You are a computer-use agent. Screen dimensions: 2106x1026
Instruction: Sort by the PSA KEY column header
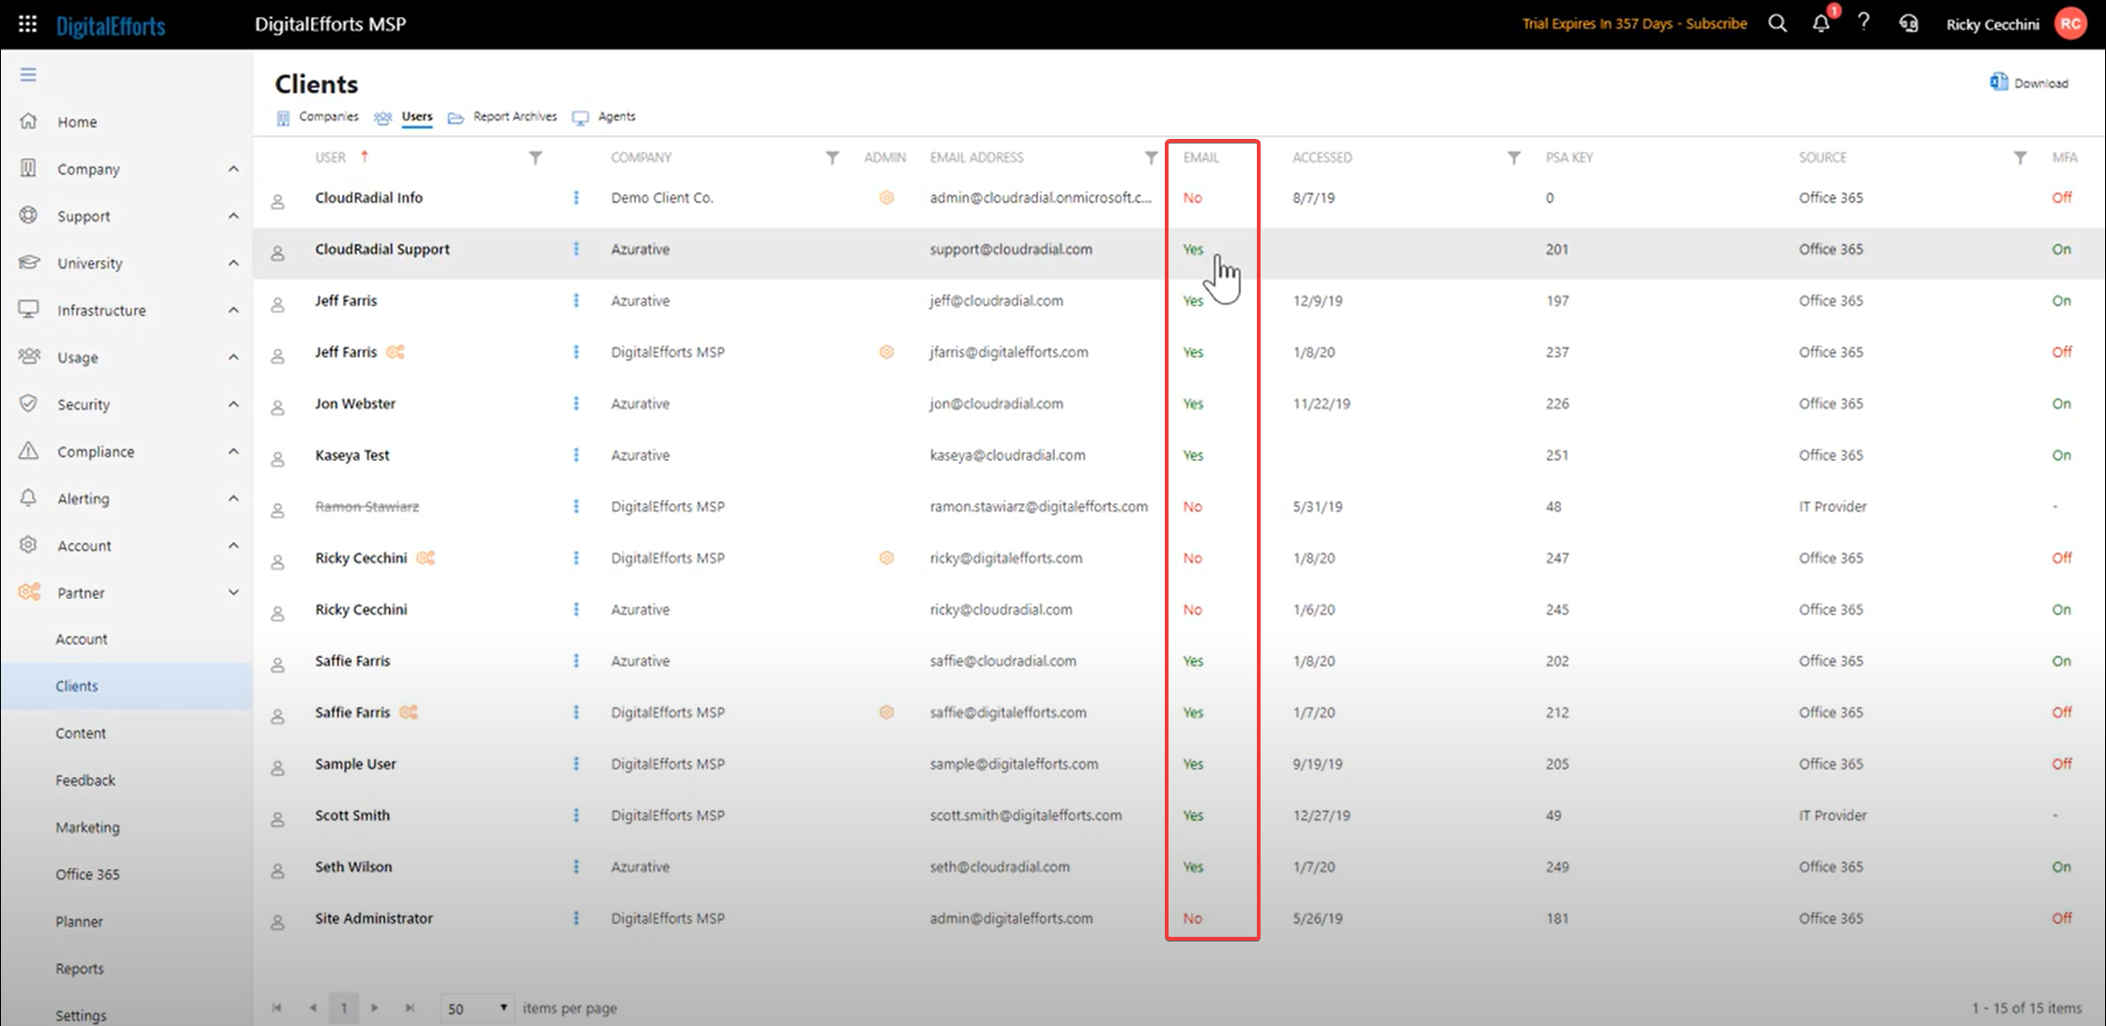(x=1570, y=158)
